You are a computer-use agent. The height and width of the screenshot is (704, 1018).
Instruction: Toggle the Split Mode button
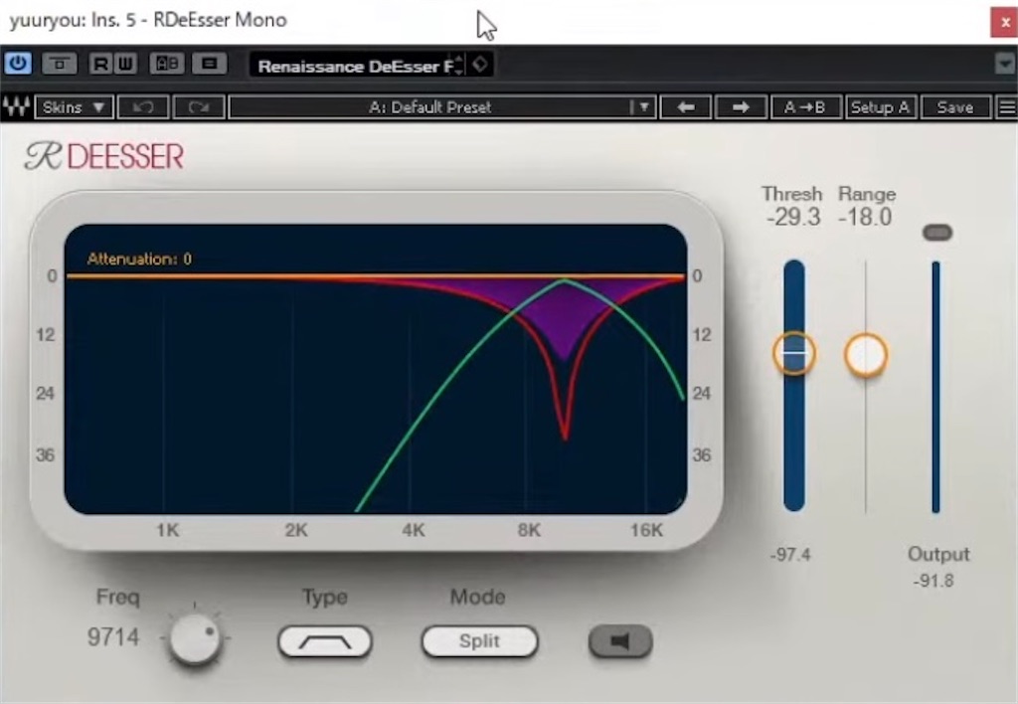point(479,641)
